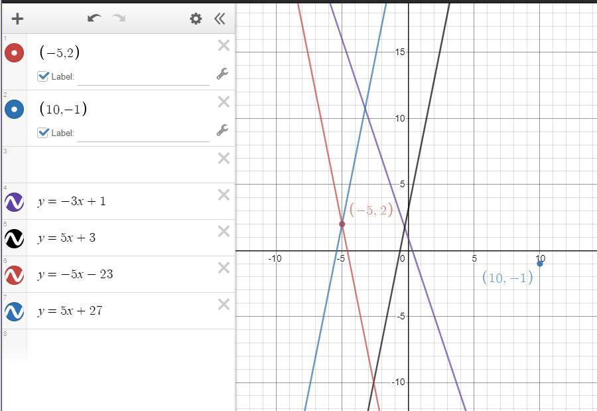Edit expression y=5x+3

tap(66, 238)
